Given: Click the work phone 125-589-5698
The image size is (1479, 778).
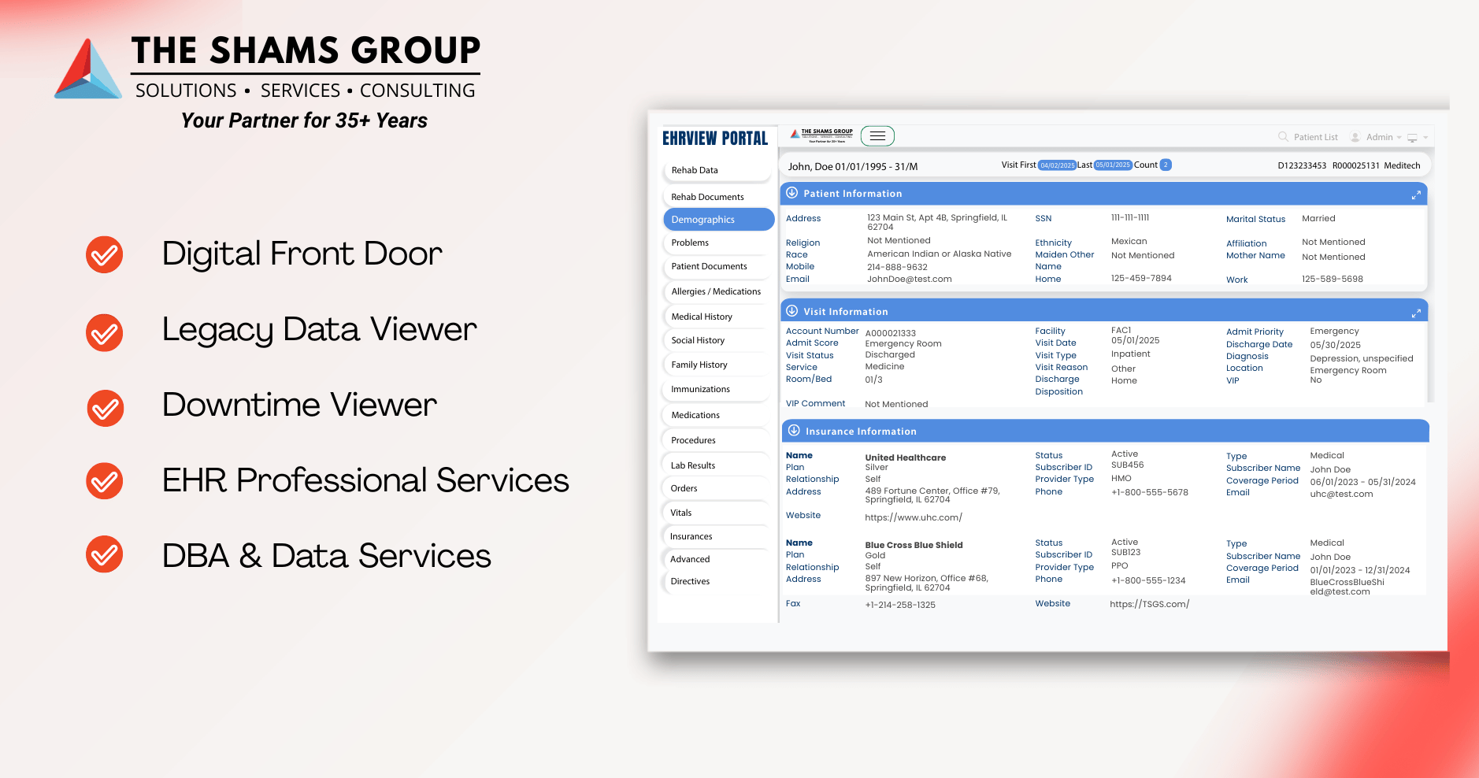Looking at the screenshot, I should point(1333,279).
